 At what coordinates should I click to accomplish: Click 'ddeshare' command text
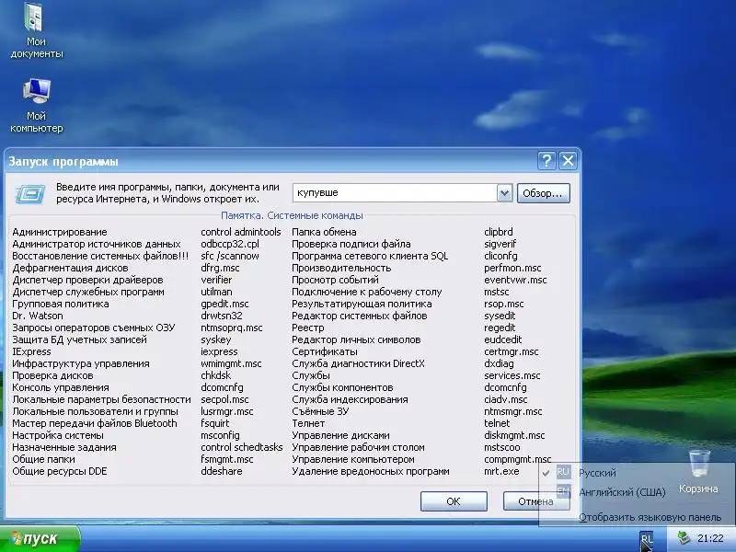tap(222, 471)
